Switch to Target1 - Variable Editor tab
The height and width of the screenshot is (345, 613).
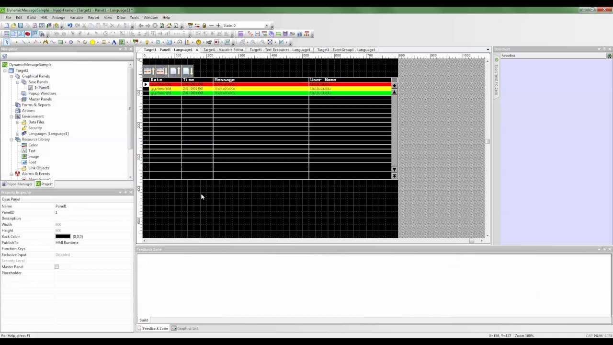[223, 50]
